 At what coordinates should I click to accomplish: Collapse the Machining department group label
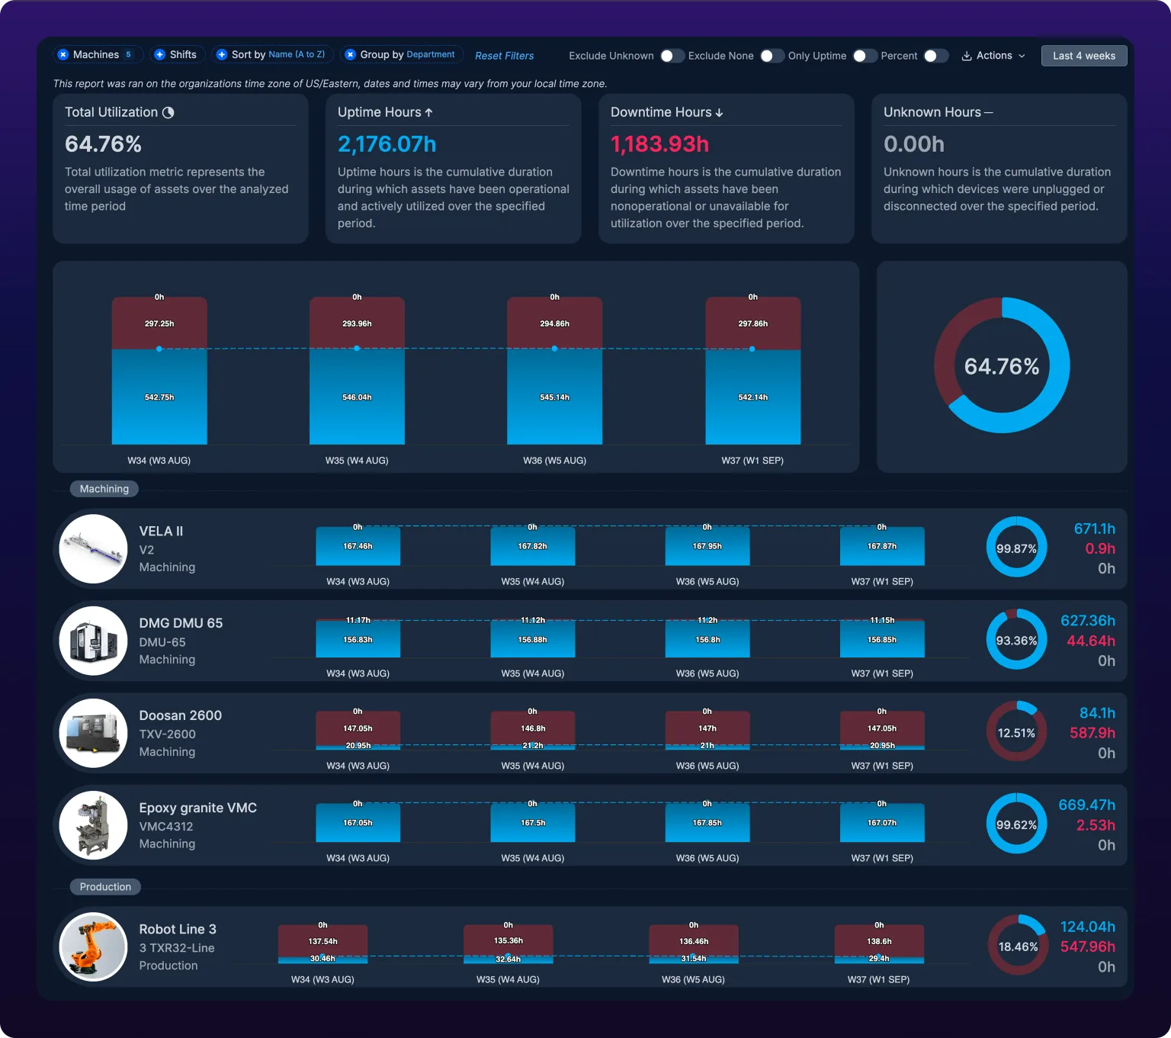pos(104,489)
